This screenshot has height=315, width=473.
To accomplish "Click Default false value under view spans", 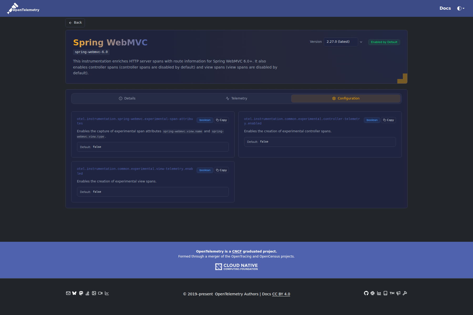I will tap(153, 192).
